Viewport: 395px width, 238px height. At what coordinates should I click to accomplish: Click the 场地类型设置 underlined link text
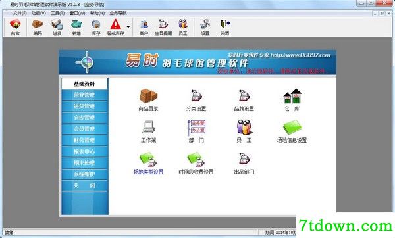click(x=148, y=172)
